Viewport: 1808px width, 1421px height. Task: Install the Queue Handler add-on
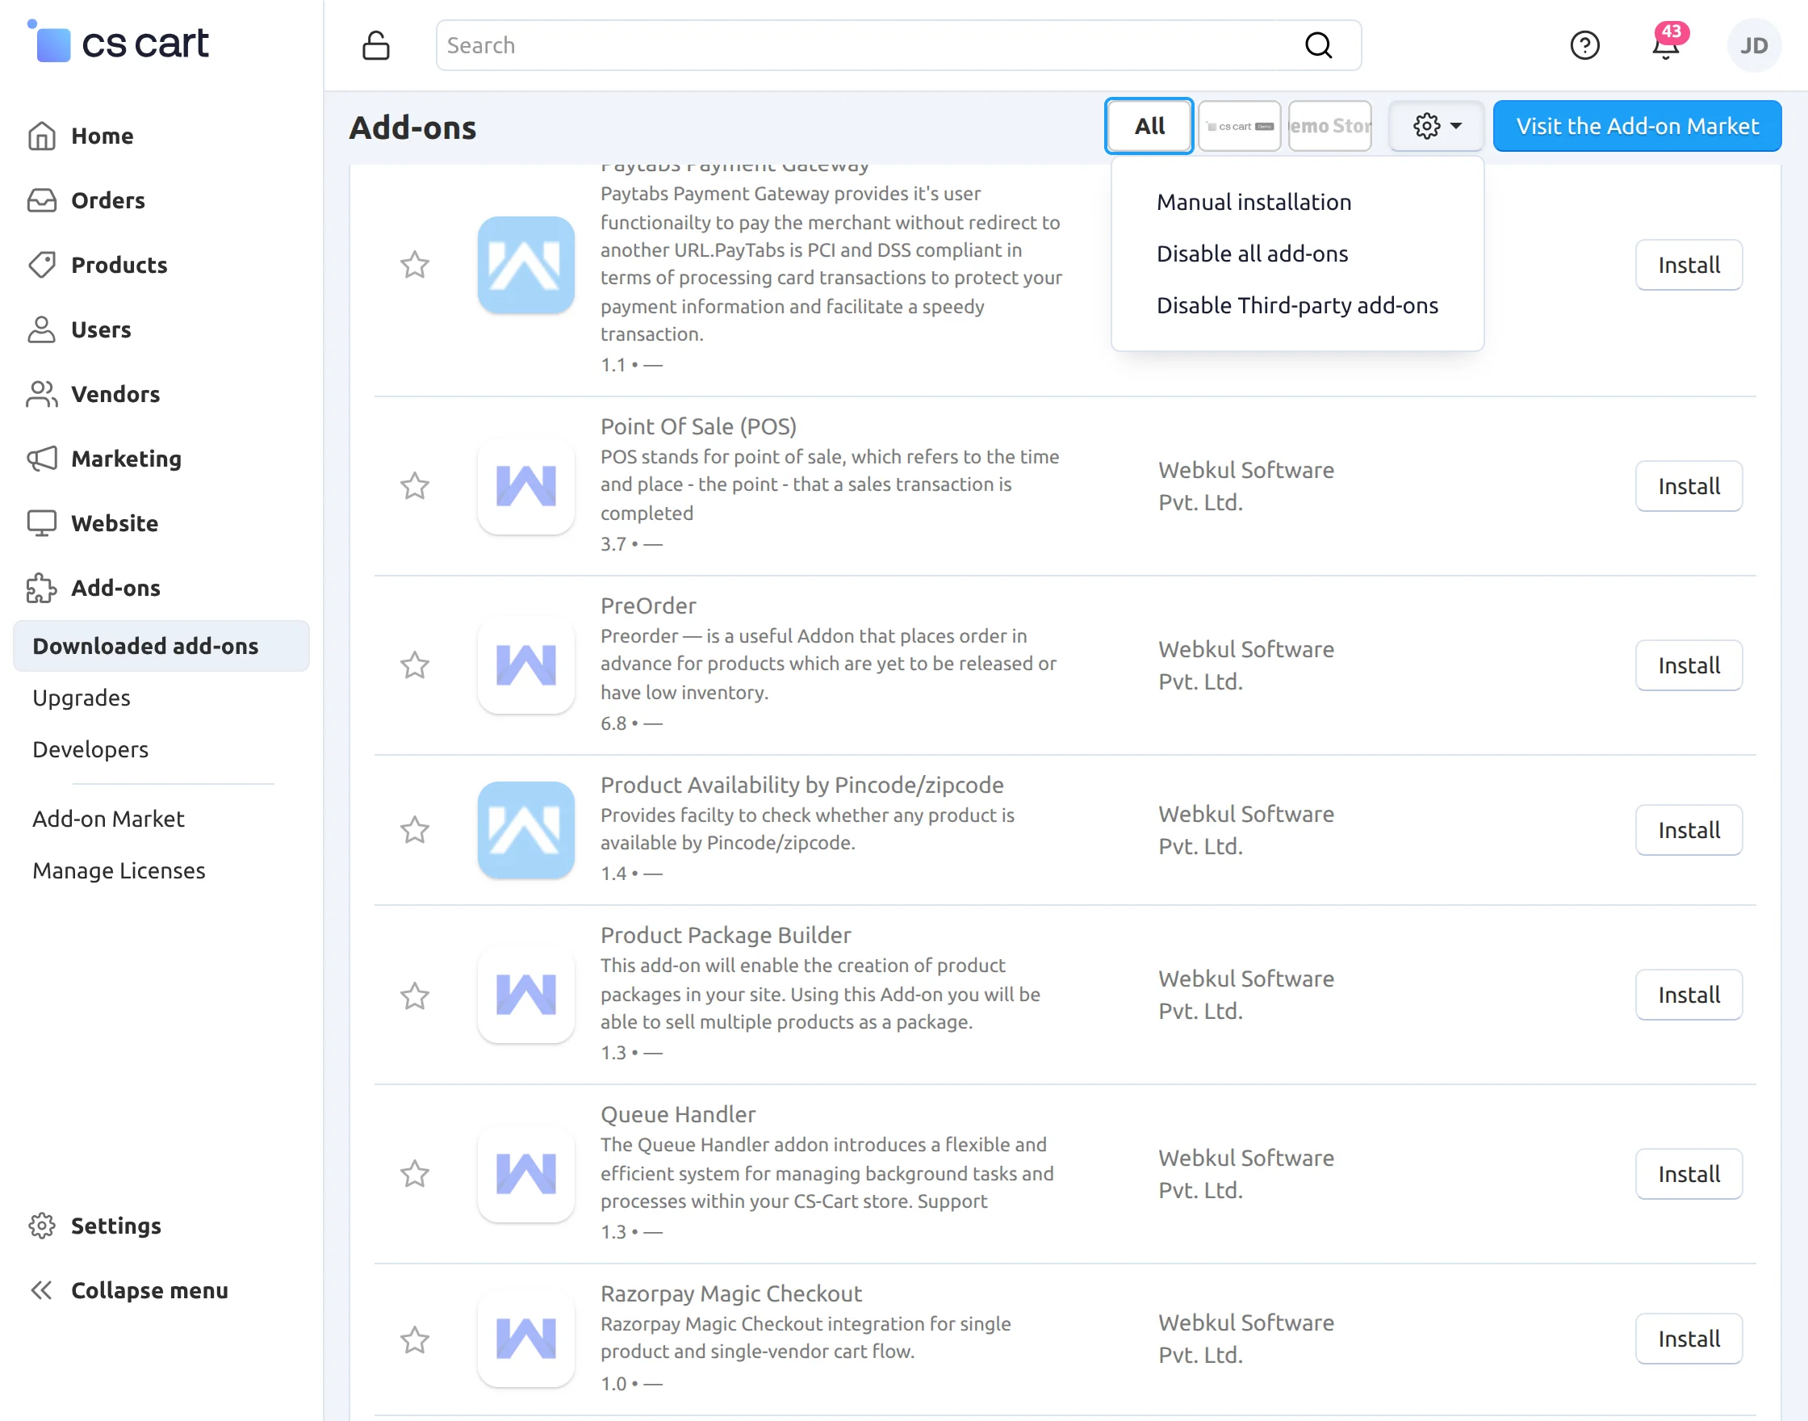click(x=1689, y=1174)
